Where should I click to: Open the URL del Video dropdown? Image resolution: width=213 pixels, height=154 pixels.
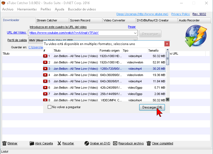coord(135,33)
